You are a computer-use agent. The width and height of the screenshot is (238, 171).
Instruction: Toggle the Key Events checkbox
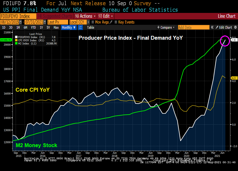click(116, 22)
